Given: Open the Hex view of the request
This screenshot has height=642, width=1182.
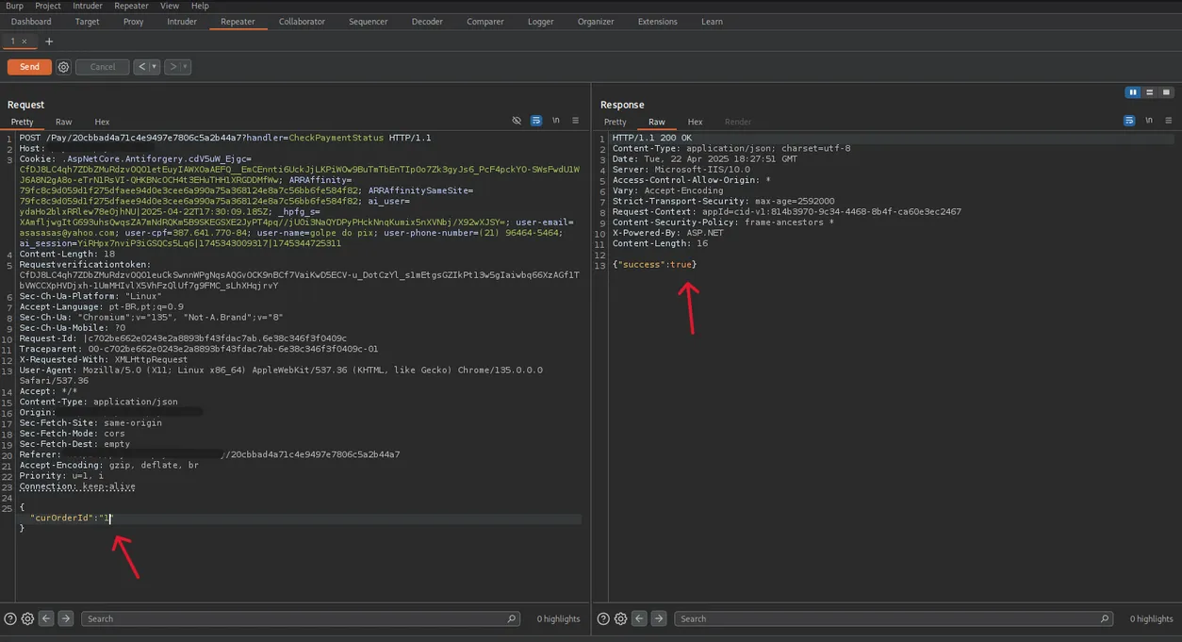Looking at the screenshot, I should pos(102,122).
